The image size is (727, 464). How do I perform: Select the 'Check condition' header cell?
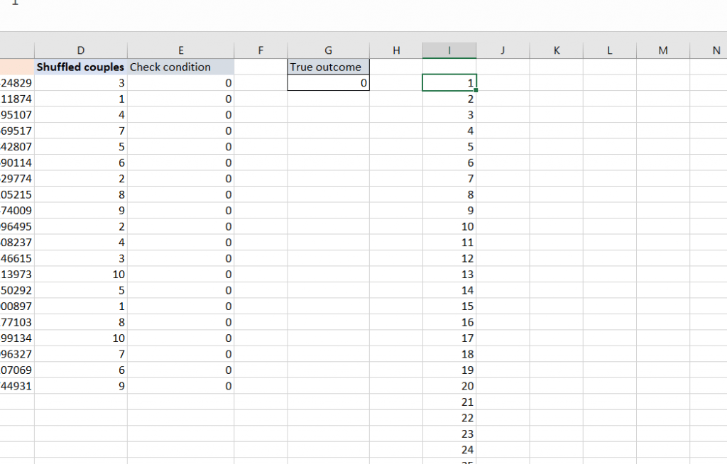[x=180, y=67]
